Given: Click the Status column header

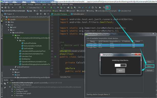Looking at the screenshot, I should tap(137, 41).
